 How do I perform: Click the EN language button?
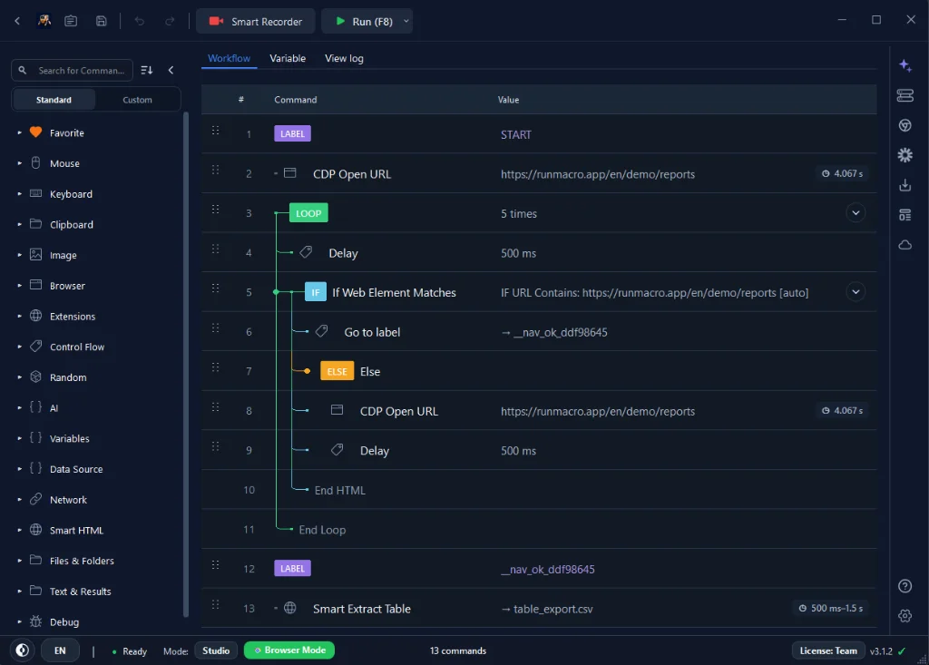coord(60,650)
